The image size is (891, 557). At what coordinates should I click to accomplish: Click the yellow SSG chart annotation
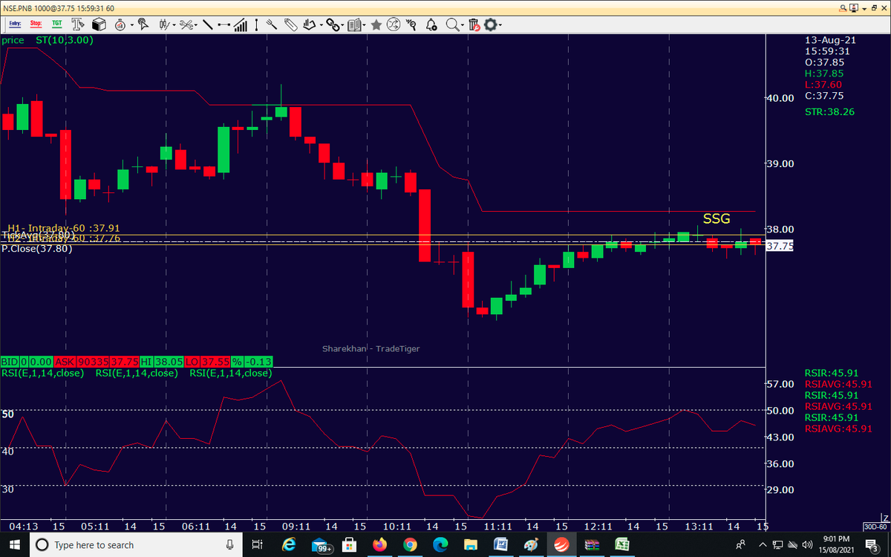pos(717,218)
